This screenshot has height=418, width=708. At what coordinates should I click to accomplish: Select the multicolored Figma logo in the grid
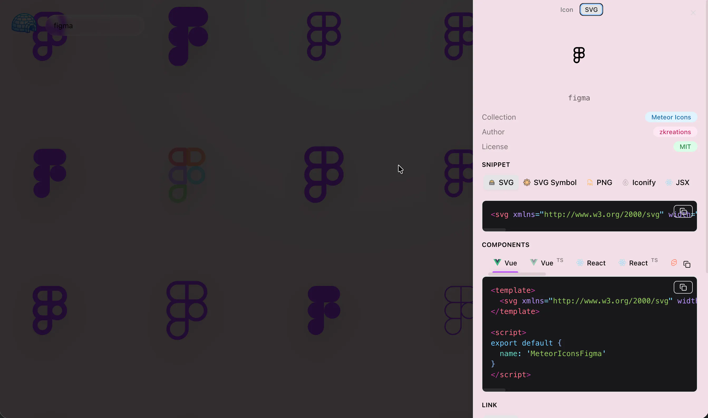tap(187, 175)
